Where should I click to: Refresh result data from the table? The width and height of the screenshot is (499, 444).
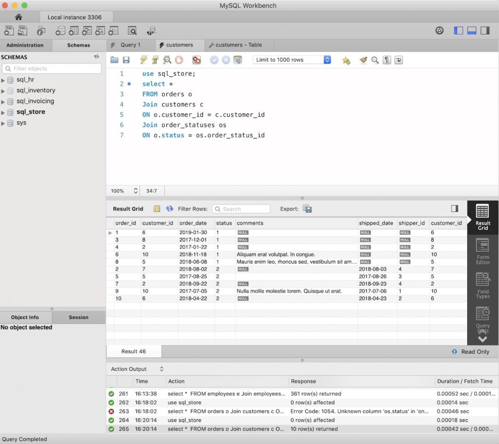170,209
